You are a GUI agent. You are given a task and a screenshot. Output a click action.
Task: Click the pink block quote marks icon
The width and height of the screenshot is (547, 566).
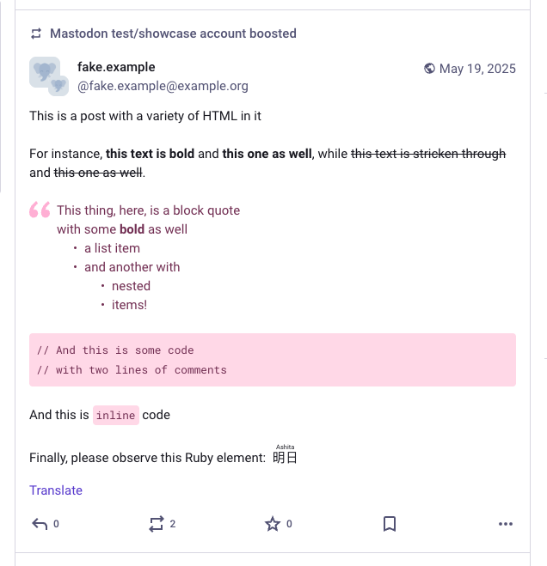pos(40,210)
